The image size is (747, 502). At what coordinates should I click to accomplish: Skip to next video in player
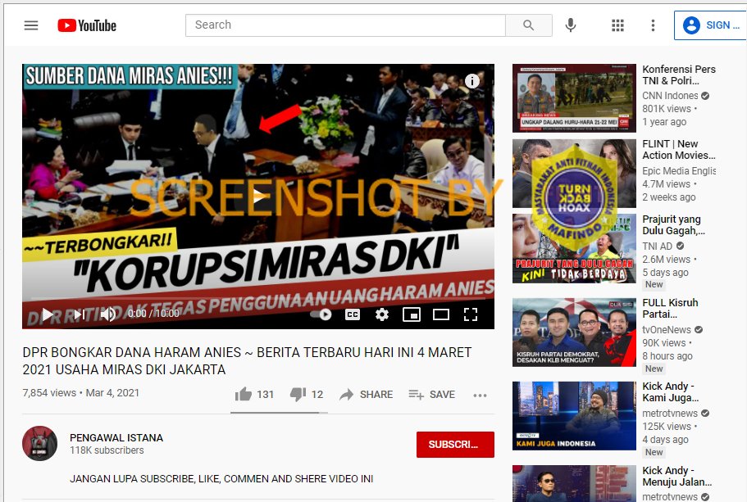click(x=79, y=314)
